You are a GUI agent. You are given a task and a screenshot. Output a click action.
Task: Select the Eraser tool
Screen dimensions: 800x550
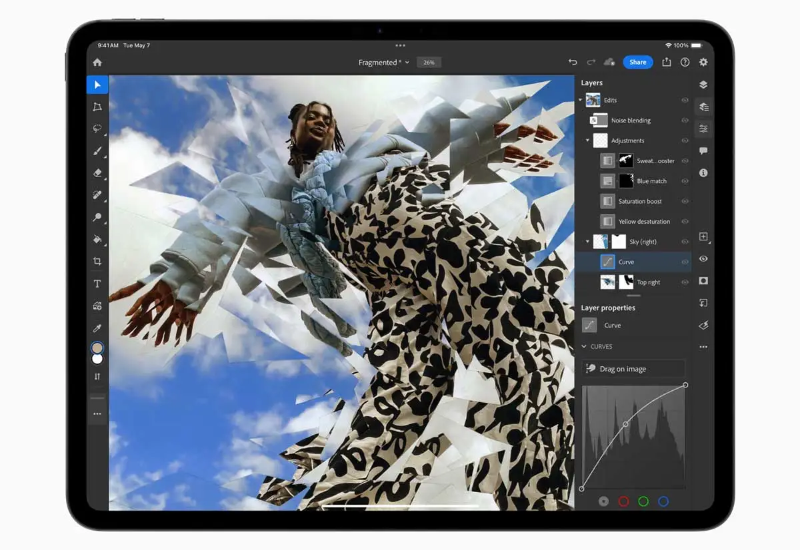point(97,172)
